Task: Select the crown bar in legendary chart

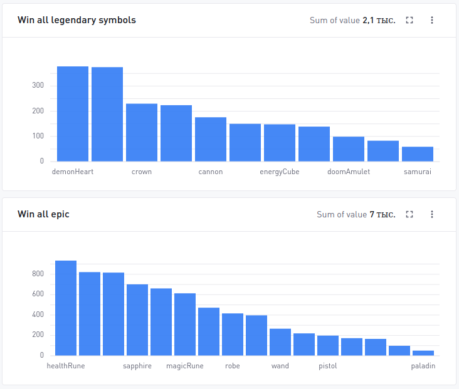Action: tap(142, 133)
